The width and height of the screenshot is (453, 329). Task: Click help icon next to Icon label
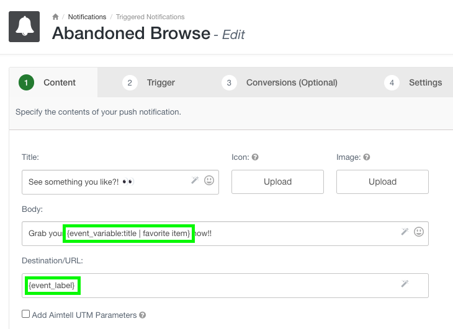[255, 157]
